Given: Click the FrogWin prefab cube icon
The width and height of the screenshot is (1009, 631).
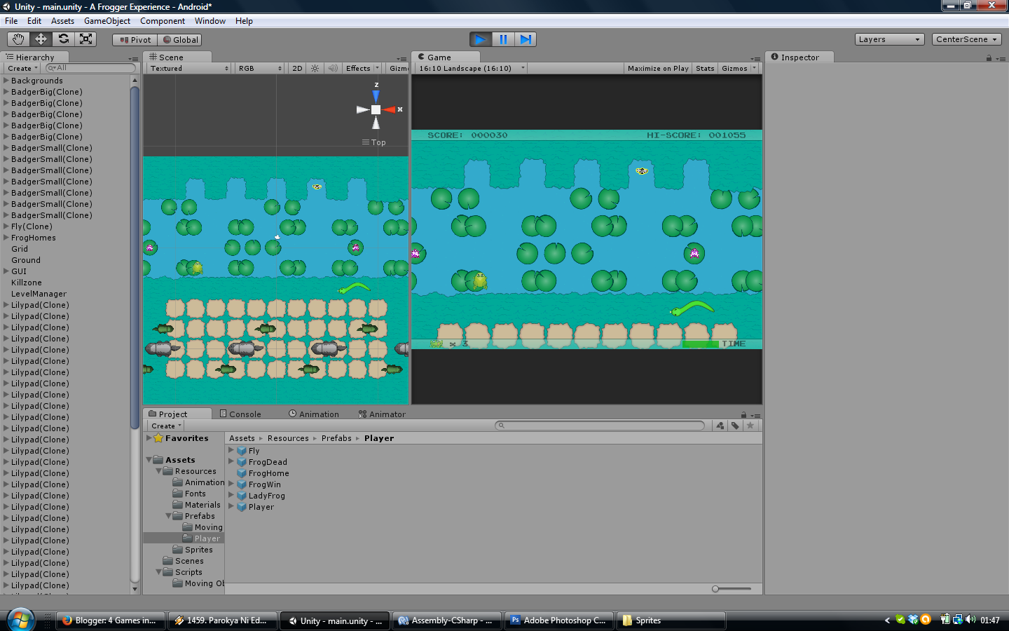Looking at the screenshot, I should pos(242,484).
